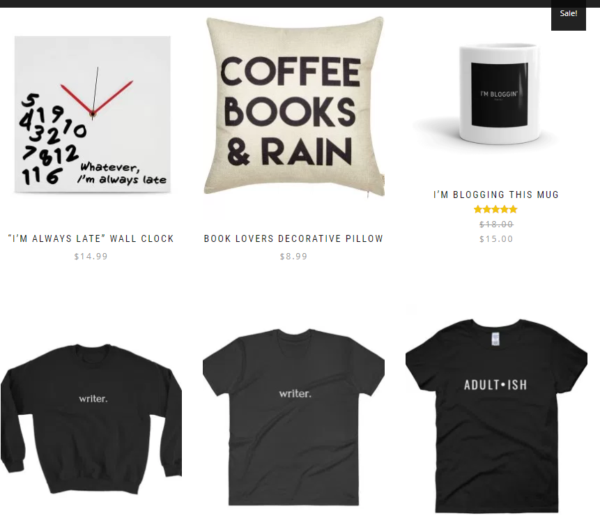Click the crossed-out $18.00 original price
The image size is (600, 525).
[496, 224]
